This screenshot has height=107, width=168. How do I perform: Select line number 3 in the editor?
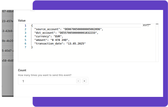[x=25, y=33]
